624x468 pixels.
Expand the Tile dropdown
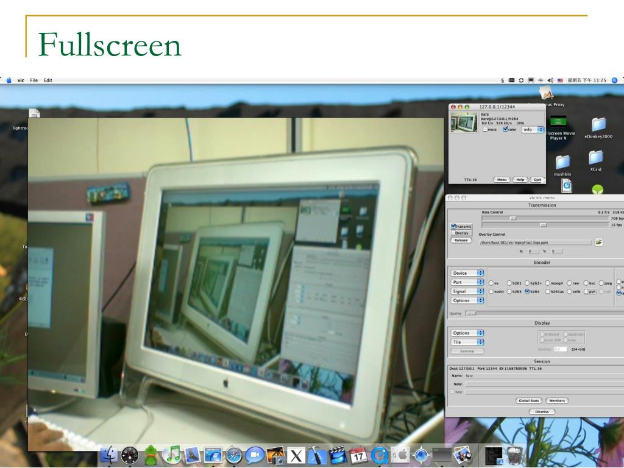click(467, 342)
